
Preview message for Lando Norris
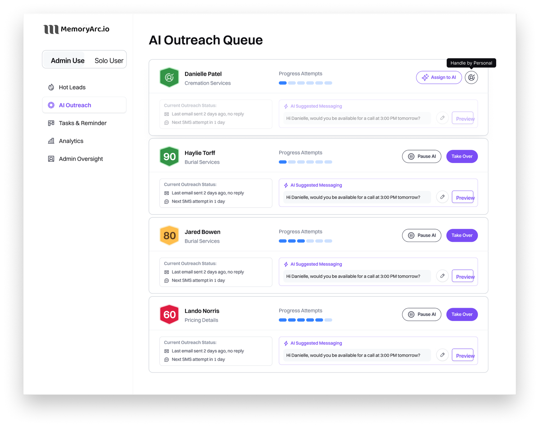coord(463,355)
